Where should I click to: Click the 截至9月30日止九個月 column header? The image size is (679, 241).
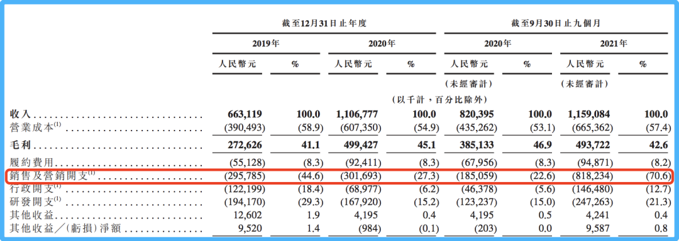point(556,23)
